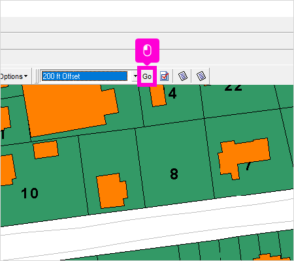The image size is (294, 261).
Task: Select parcel number 8 on the map
Action: (174, 174)
